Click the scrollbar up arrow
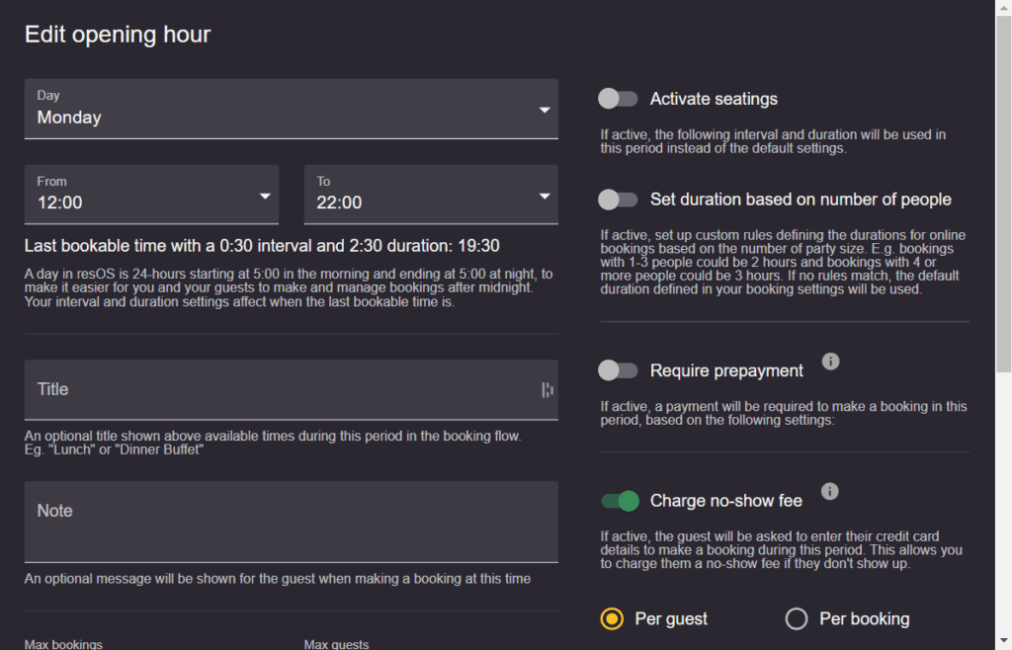 pos(1004,7)
